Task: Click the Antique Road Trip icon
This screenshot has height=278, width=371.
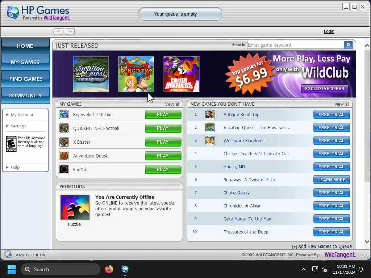Action: pyautogui.click(x=210, y=115)
